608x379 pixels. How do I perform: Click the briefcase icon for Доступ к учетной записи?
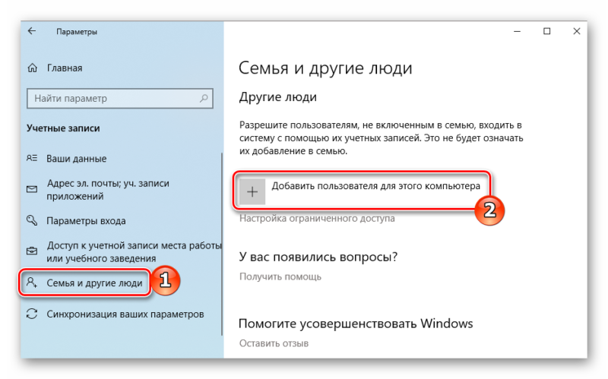tap(32, 251)
